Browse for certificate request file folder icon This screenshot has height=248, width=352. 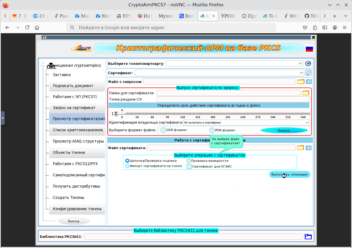tap(301, 82)
